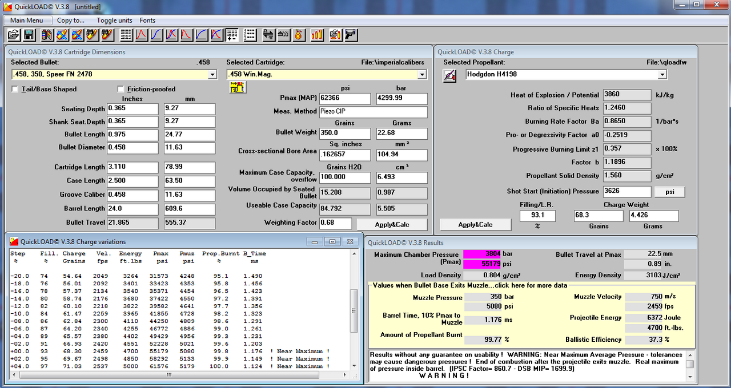The height and width of the screenshot is (388, 731).
Task: Click Seating Depth inches field
Action: tap(132, 109)
